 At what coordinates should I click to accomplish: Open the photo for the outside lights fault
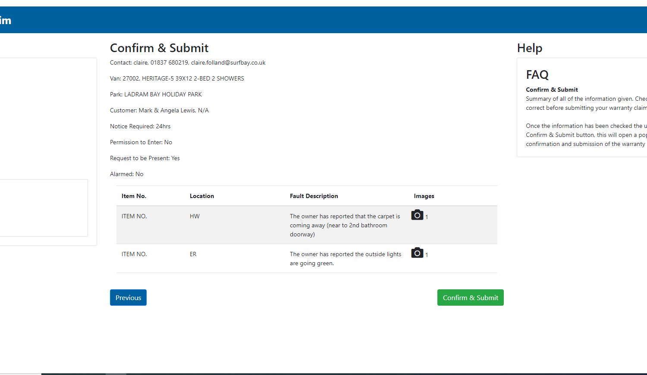pos(417,253)
